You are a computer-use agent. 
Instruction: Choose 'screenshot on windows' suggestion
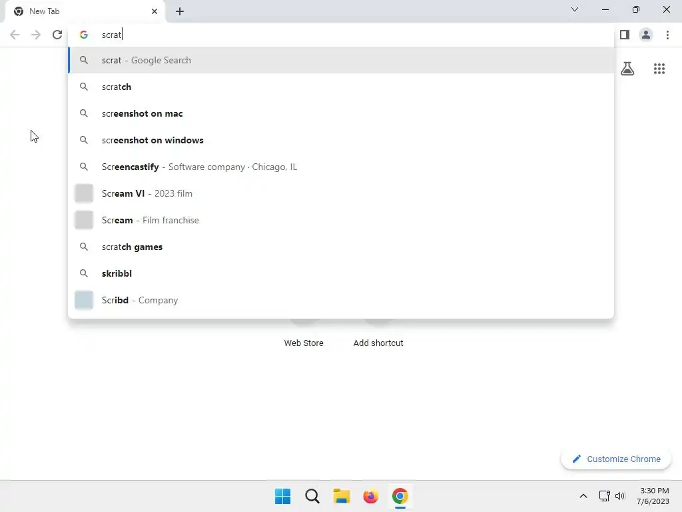click(x=341, y=140)
